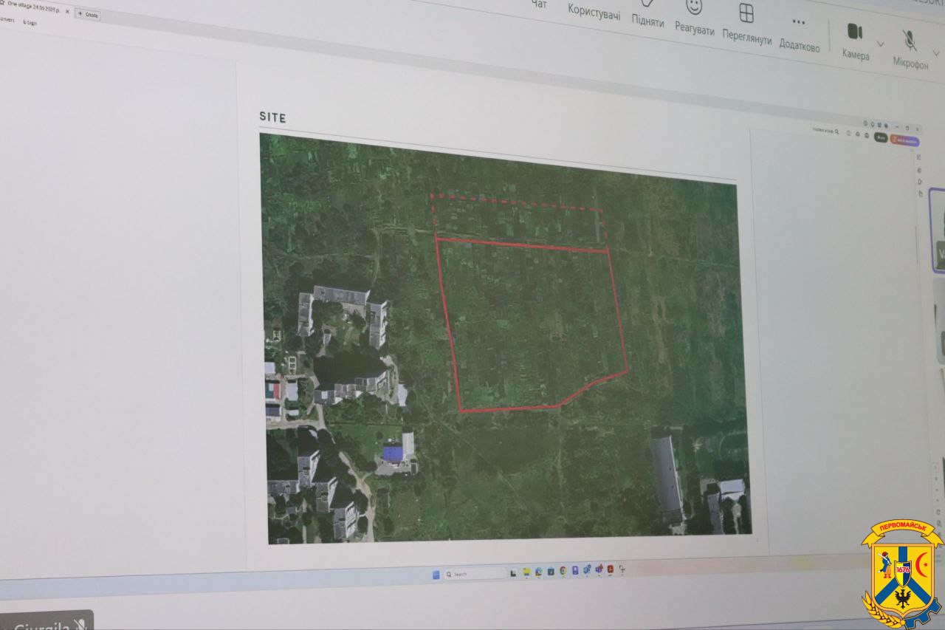The width and height of the screenshot is (945, 630).
Task: Close the One village PDF tab
Action: pyautogui.click(x=67, y=11)
